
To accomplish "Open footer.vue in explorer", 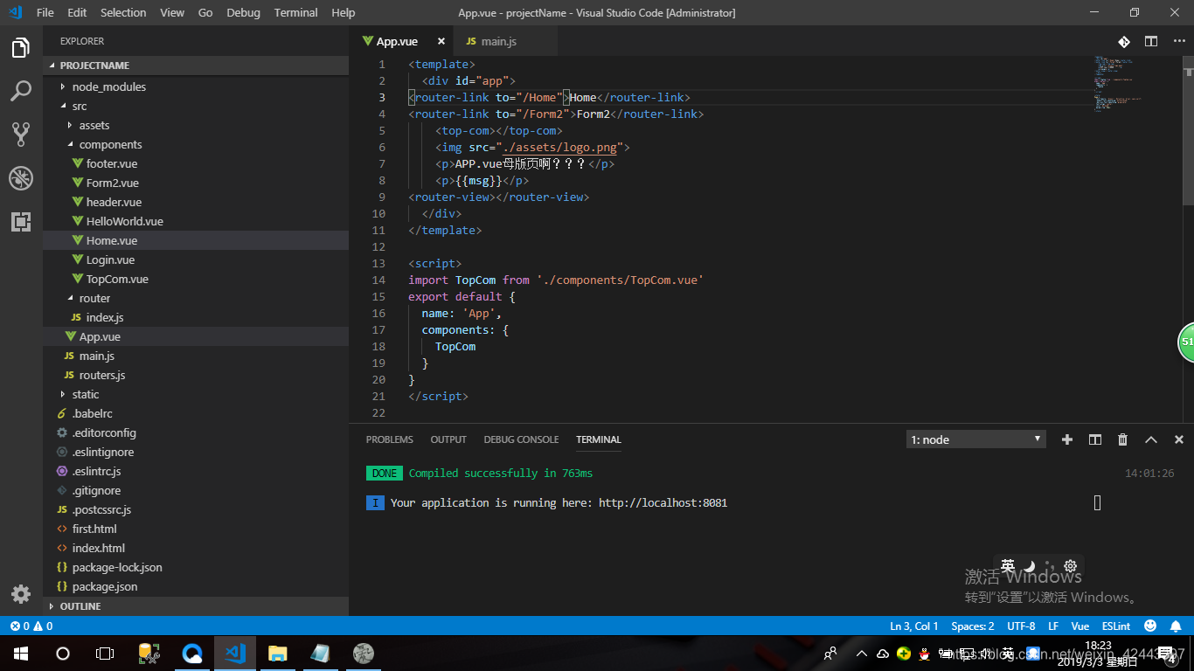I will [x=196, y=163].
